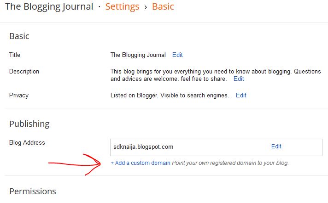
Task: Click the Edit link next to Title
Action: pyautogui.click(x=177, y=55)
